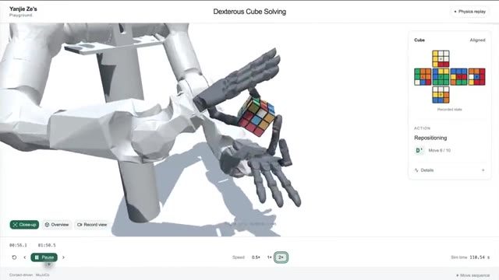This screenshot has width=499, height=280.
Task: Click the Aligned status label
Action: (x=477, y=40)
